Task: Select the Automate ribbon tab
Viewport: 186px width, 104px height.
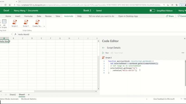Action: coord(69,16)
